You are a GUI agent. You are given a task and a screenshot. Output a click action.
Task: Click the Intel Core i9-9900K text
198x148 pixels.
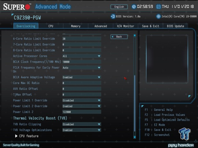pyautogui.click(x=179, y=17)
